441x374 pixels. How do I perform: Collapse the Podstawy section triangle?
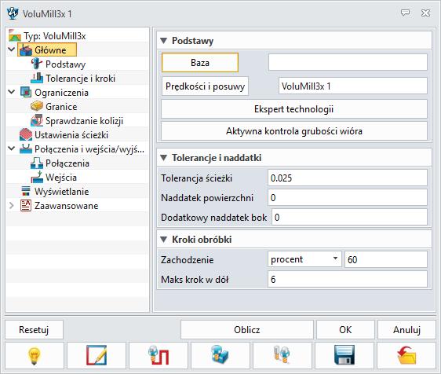(x=163, y=41)
